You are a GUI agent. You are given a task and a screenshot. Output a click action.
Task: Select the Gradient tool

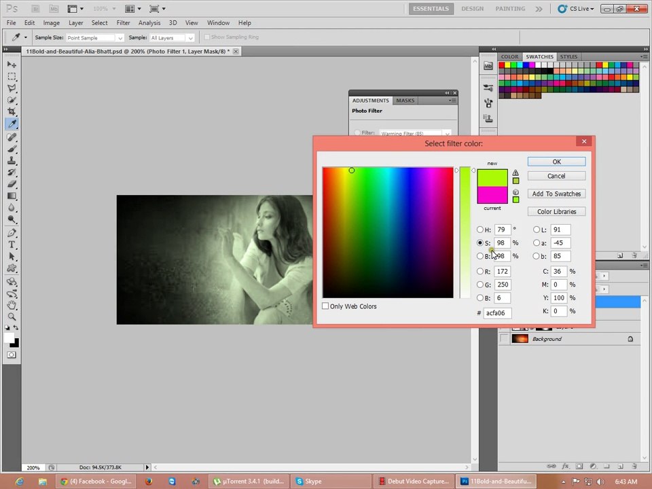pos(12,196)
